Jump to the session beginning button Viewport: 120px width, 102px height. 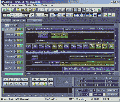[6, 84]
